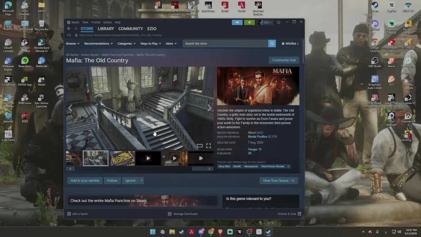Show the next screenshot with right arrow
421x237 pixels.
point(210,108)
